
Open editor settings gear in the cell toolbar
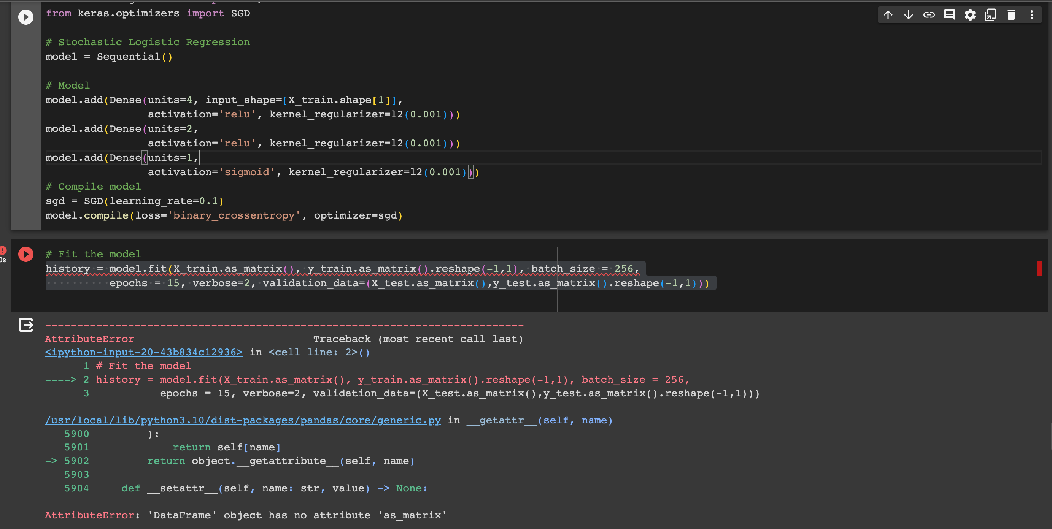pos(970,15)
